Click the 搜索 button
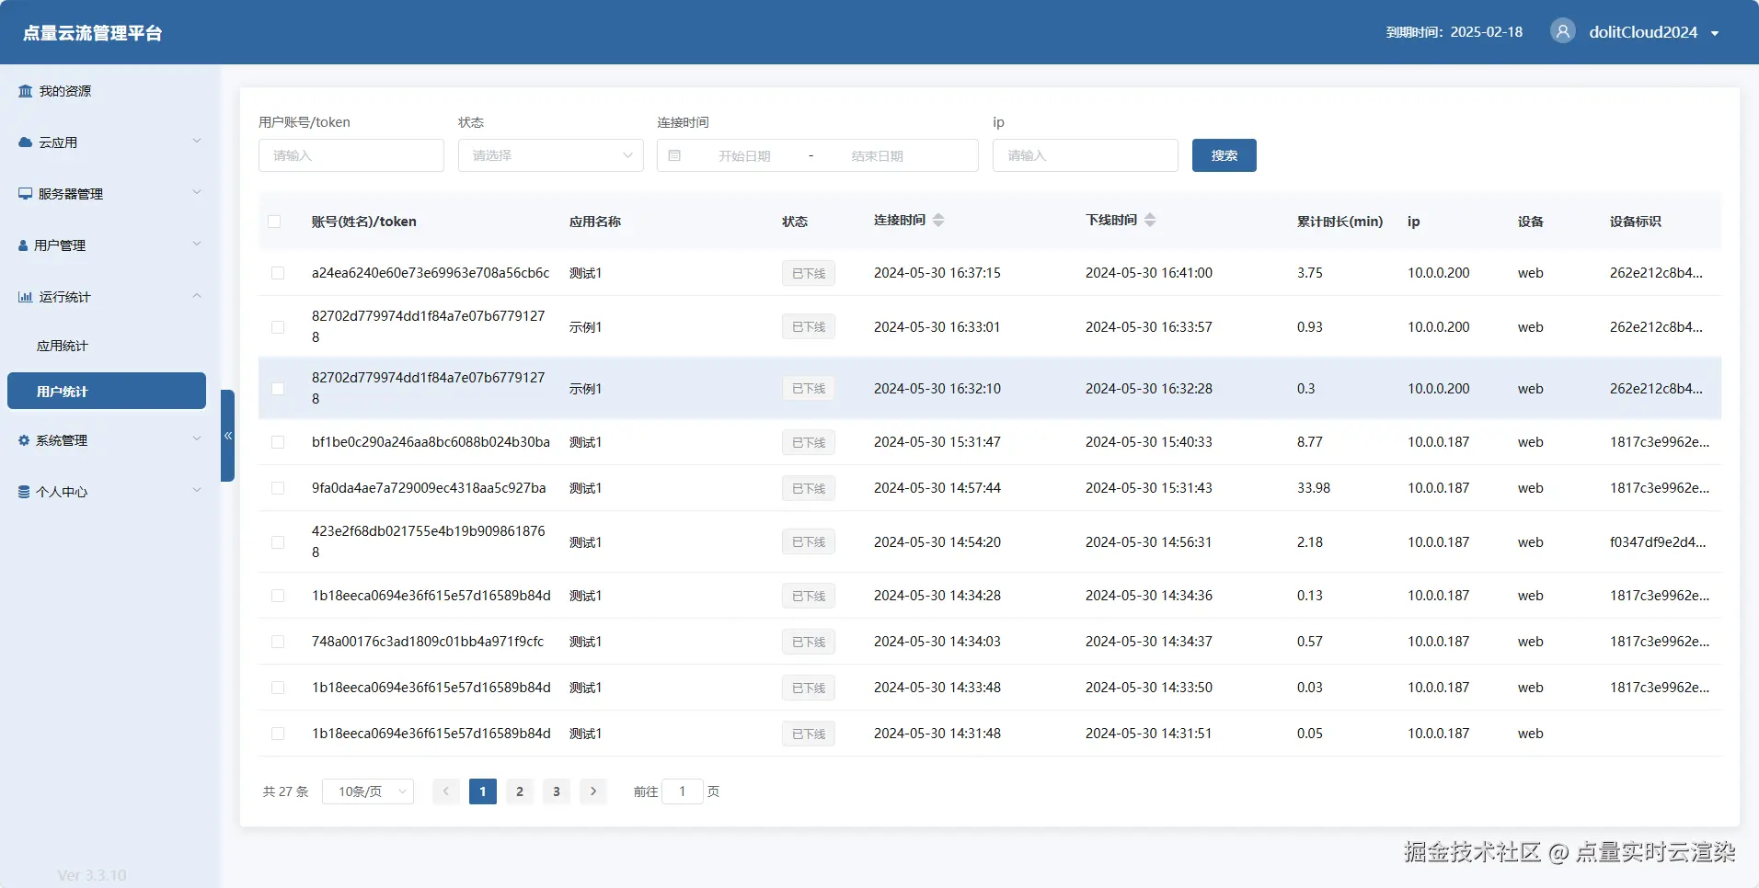The height and width of the screenshot is (888, 1759). (x=1224, y=155)
